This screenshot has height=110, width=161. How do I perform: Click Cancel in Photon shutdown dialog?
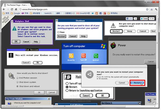coord(52,92)
